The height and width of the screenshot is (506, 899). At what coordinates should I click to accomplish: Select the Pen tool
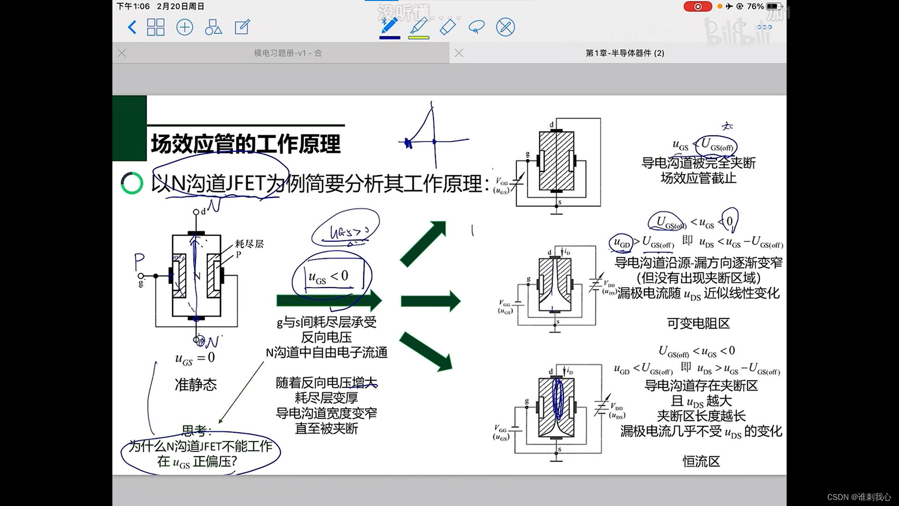click(390, 25)
